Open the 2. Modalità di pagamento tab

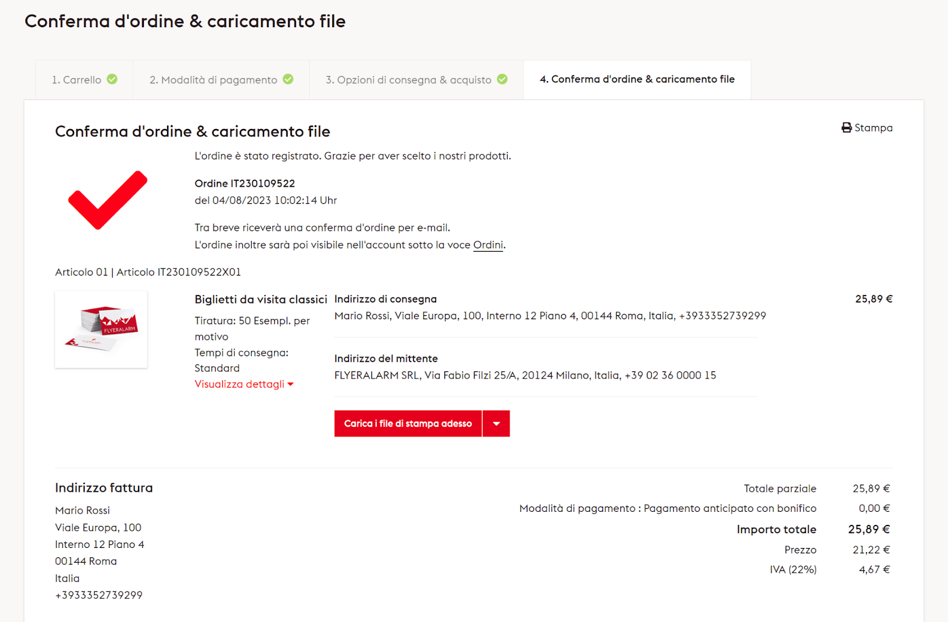[213, 80]
